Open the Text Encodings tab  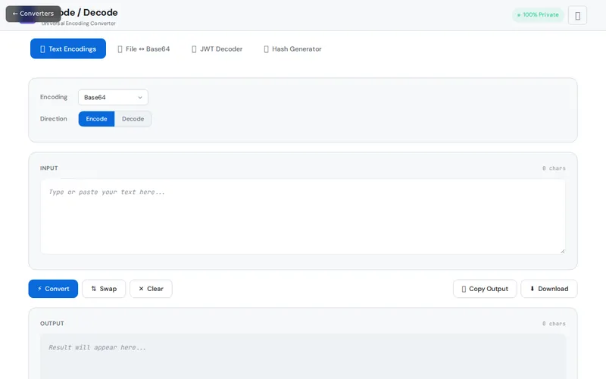coord(68,49)
